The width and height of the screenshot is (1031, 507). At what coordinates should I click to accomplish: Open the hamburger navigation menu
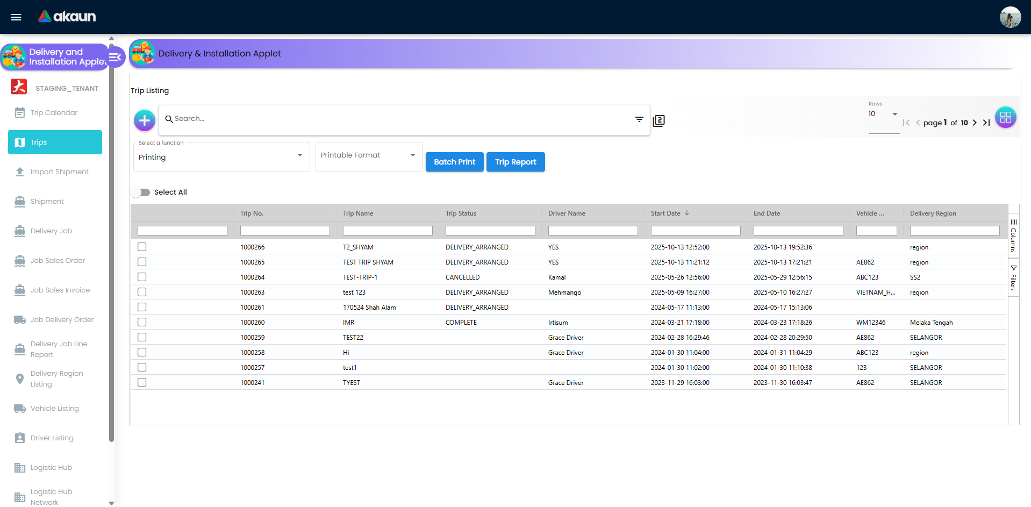click(x=16, y=17)
